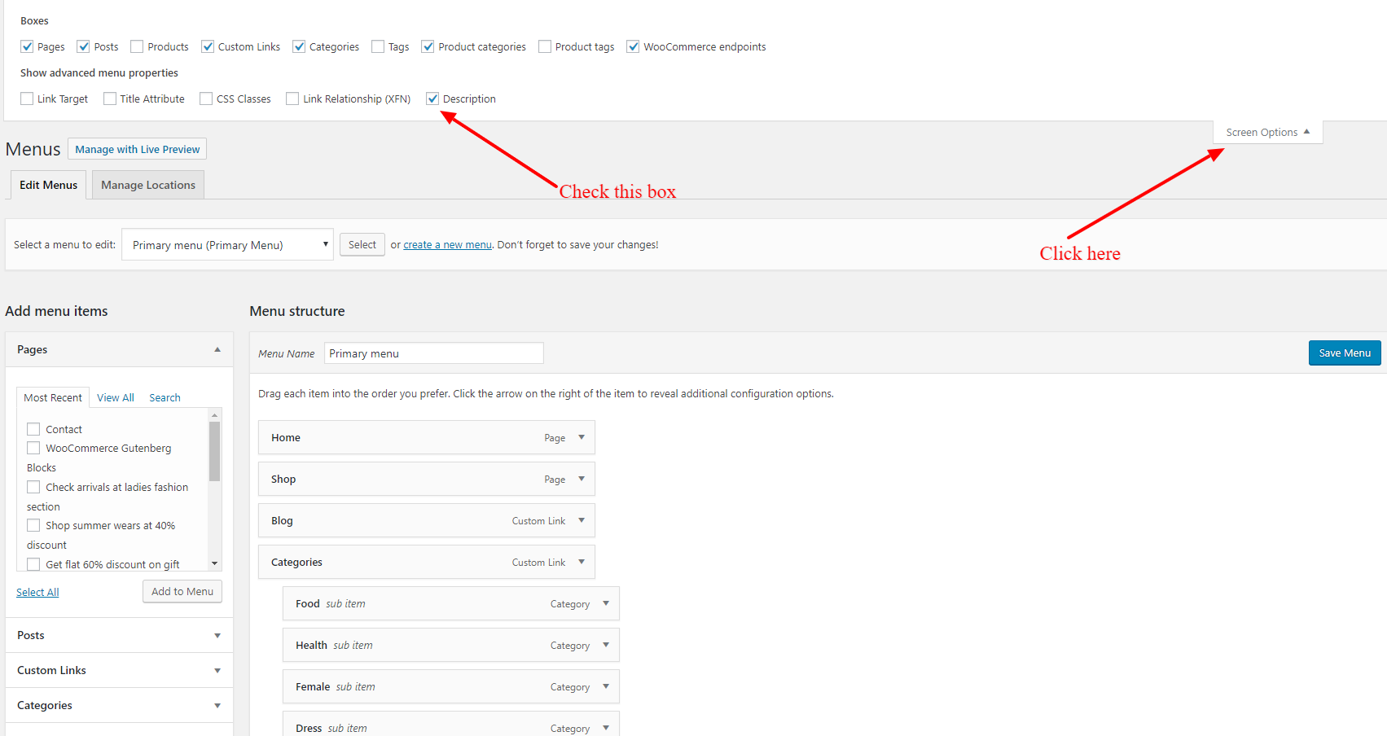Open the Search pages tab
This screenshot has width=1387, height=736.
coord(165,397)
